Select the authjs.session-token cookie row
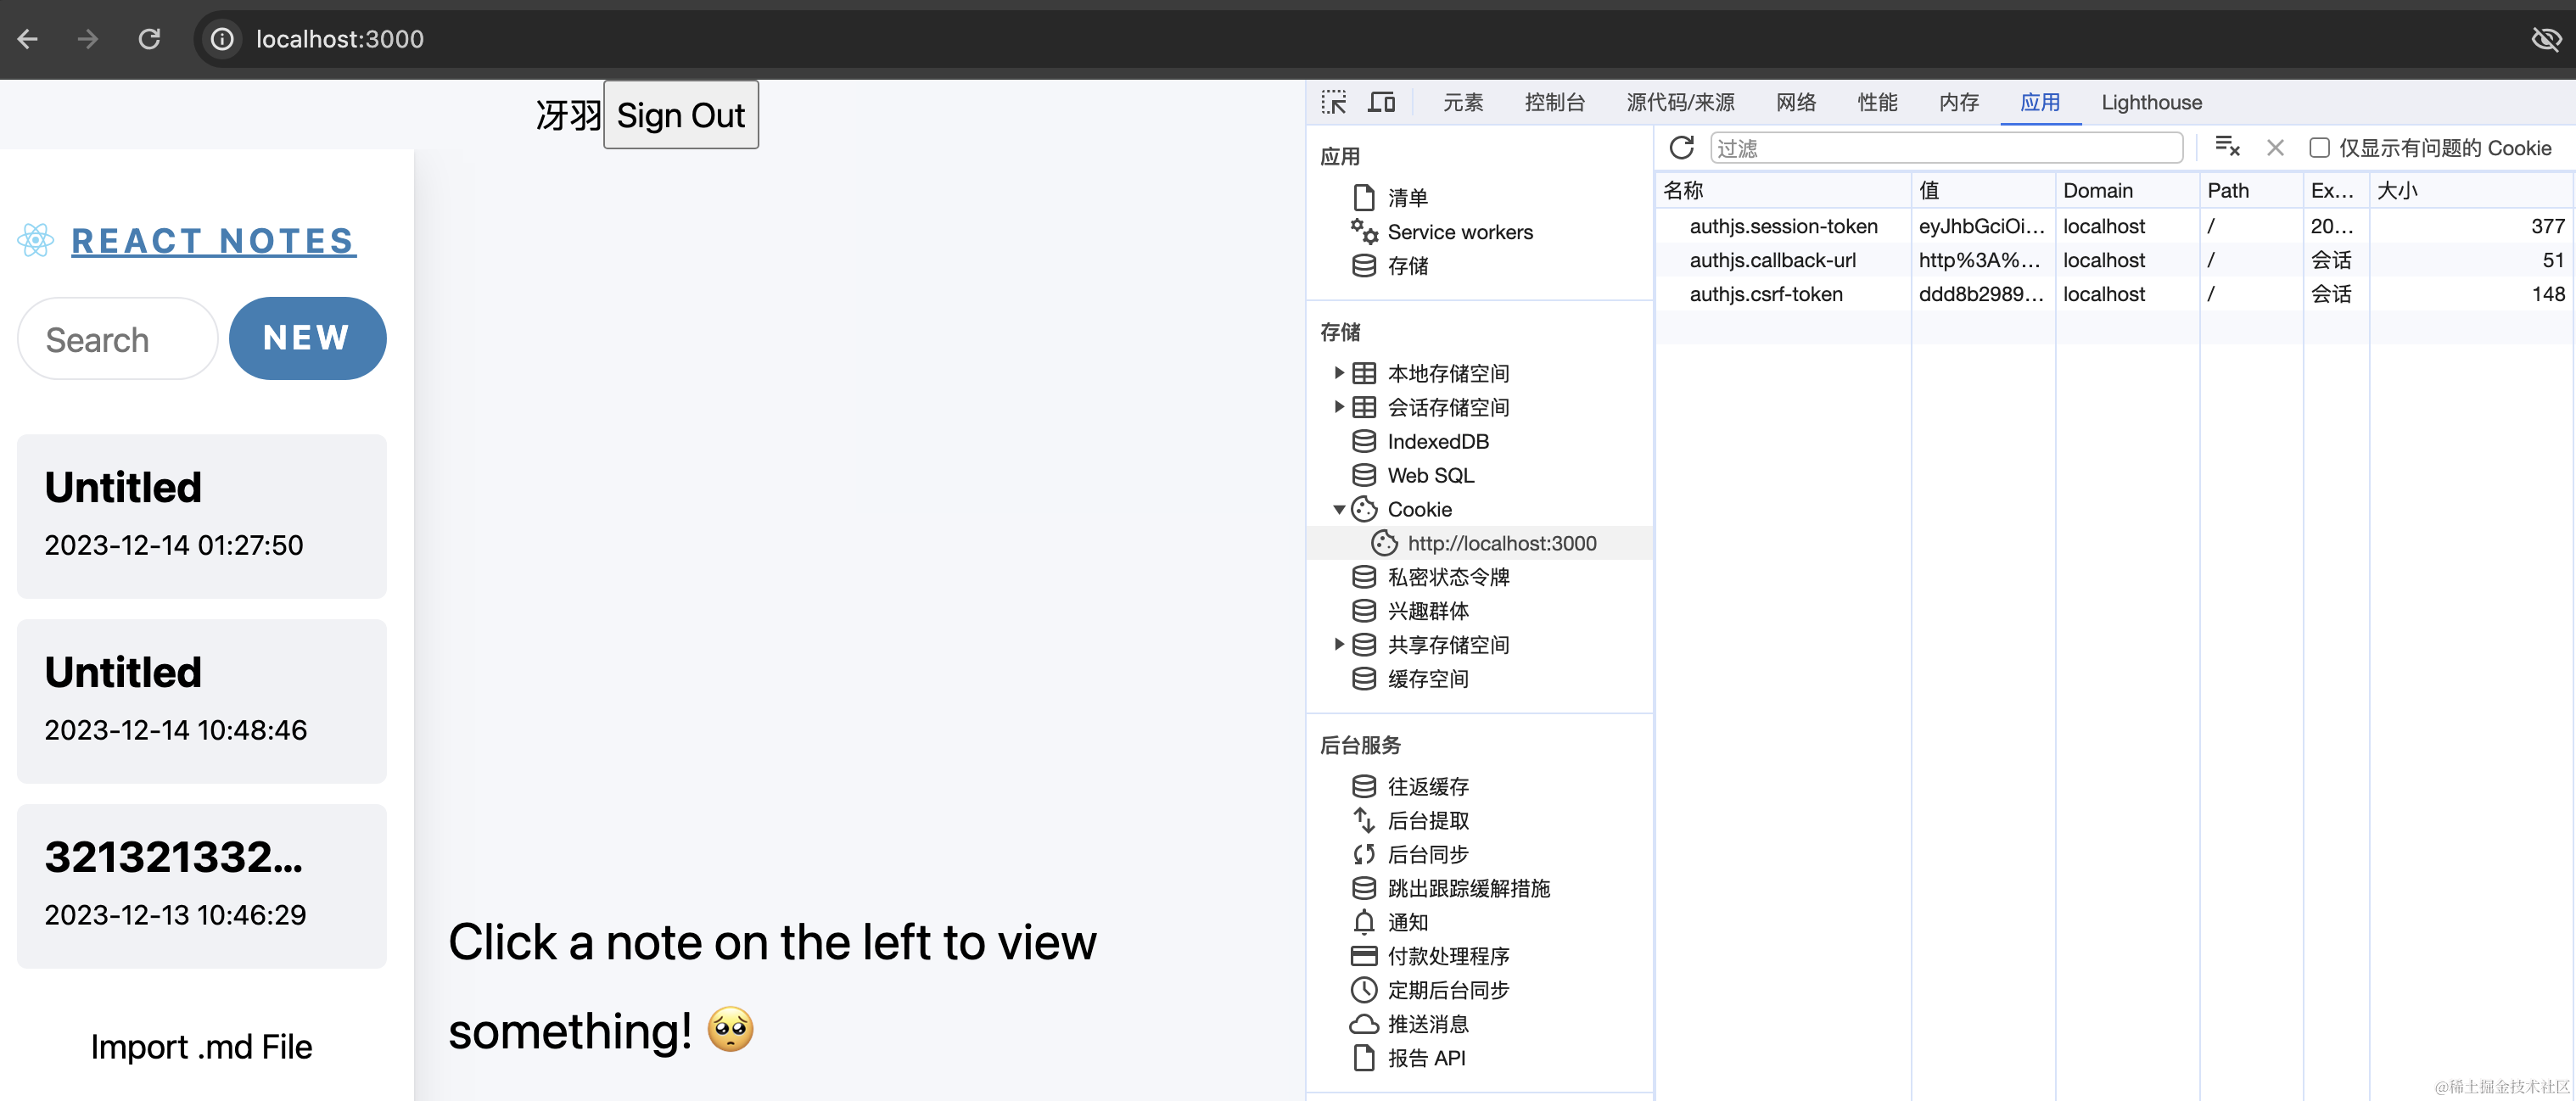 point(1783,226)
